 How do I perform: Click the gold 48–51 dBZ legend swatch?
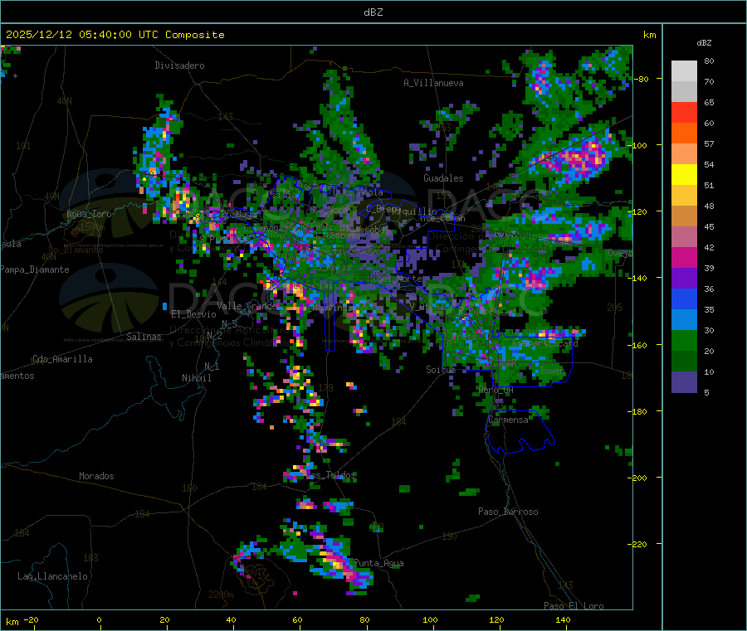click(684, 195)
